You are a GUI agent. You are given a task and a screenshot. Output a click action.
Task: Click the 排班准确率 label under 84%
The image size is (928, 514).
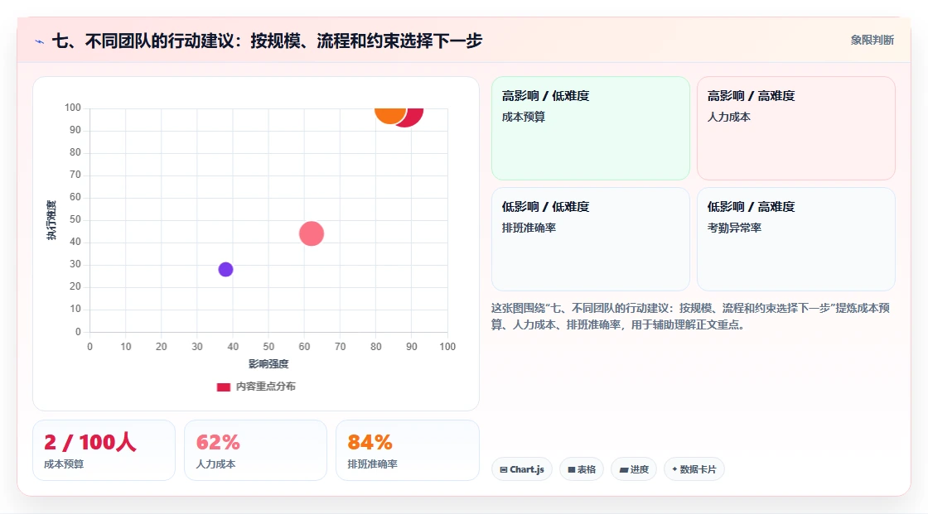coord(372,464)
